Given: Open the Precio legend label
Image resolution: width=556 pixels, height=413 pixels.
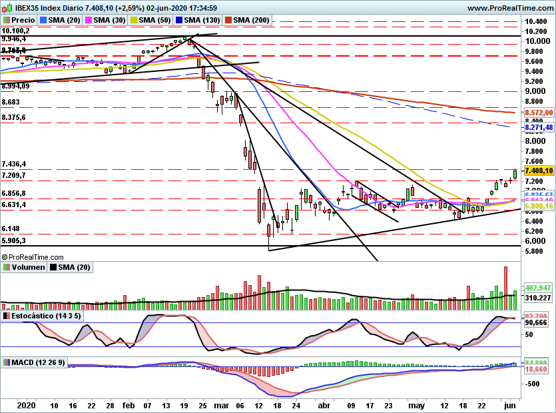Looking at the screenshot, I should pyautogui.click(x=23, y=20).
